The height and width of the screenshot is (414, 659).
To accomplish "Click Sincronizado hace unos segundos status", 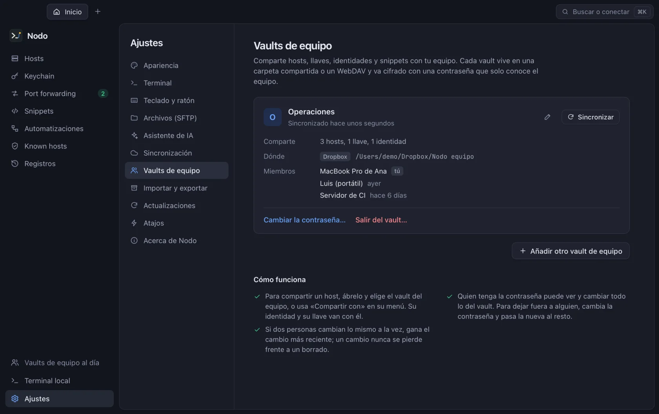I will (341, 123).
